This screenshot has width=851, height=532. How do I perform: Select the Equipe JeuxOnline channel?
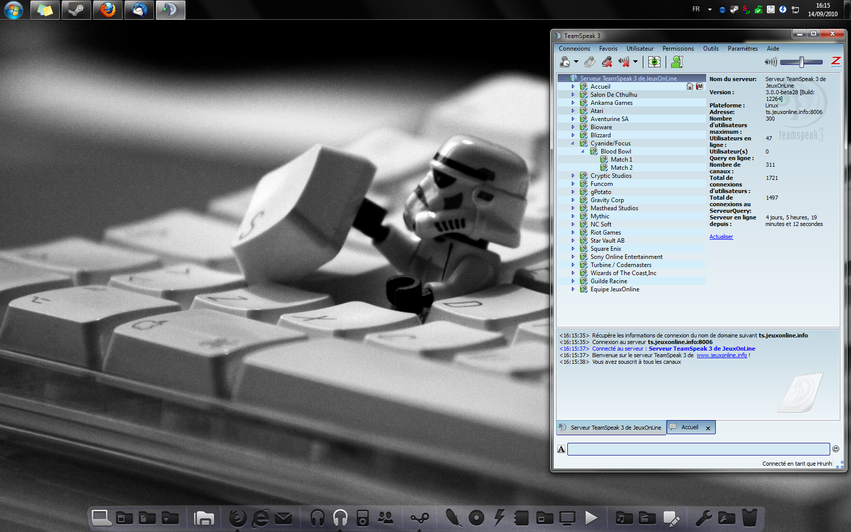click(x=614, y=289)
